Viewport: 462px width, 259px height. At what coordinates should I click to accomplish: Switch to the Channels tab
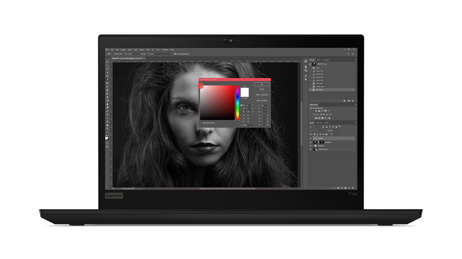(x=319, y=123)
